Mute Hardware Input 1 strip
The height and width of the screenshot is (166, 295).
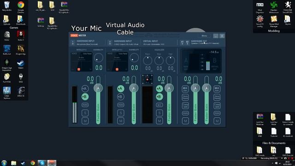[85, 121]
